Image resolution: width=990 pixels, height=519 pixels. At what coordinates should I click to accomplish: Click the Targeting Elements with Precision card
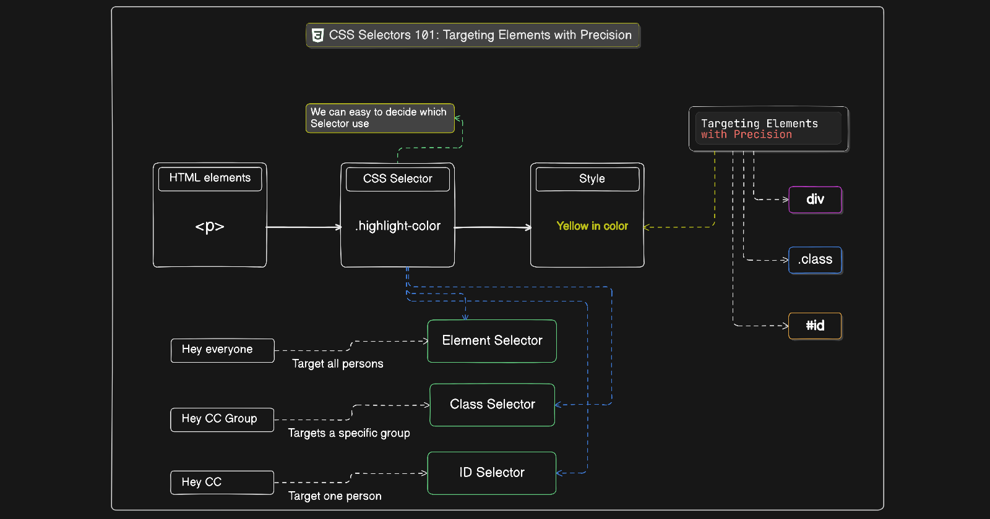click(768, 129)
